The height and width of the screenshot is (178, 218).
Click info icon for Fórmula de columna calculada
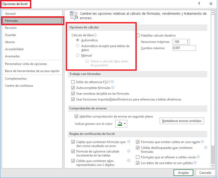tap(129, 151)
